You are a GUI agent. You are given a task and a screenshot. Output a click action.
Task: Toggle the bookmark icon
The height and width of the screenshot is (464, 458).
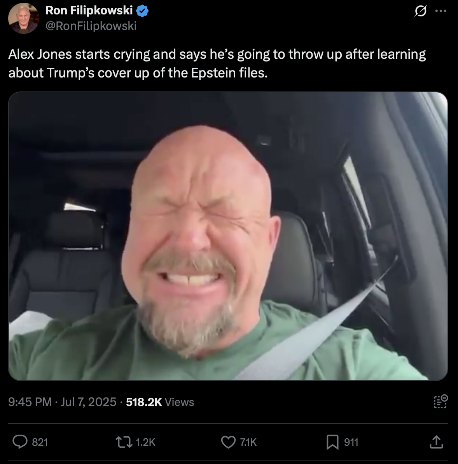click(x=332, y=442)
